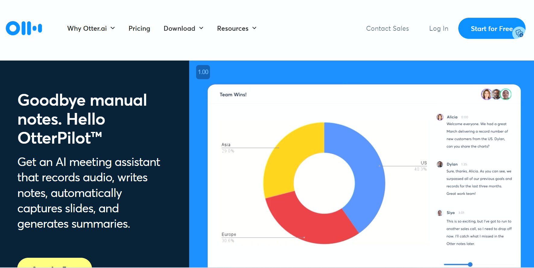This screenshot has width=534, height=268.
Task: Click the "Get an AI meeting assistant" paragraph
Action: (x=89, y=193)
